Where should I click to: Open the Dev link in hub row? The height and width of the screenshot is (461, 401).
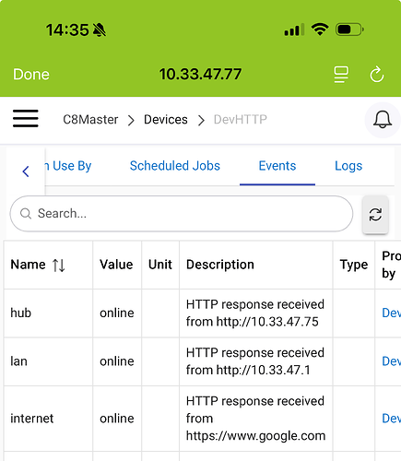[391, 313]
